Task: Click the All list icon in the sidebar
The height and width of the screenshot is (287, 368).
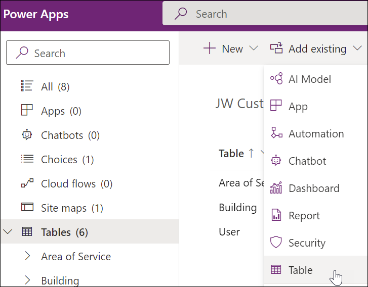Action: 27,86
